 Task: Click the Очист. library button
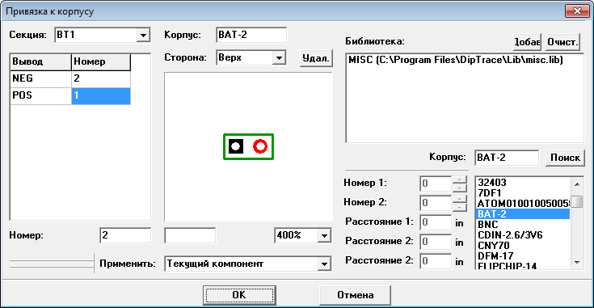pyautogui.click(x=563, y=42)
